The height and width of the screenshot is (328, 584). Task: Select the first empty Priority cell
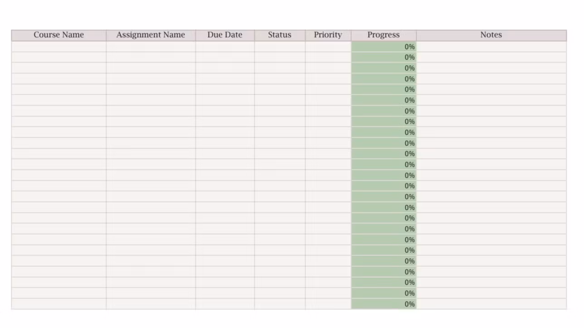pyautogui.click(x=328, y=47)
